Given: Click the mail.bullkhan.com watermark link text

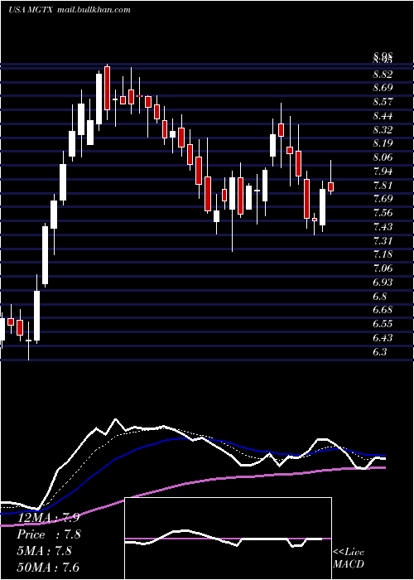Looking at the screenshot, I should tap(94, 10).
